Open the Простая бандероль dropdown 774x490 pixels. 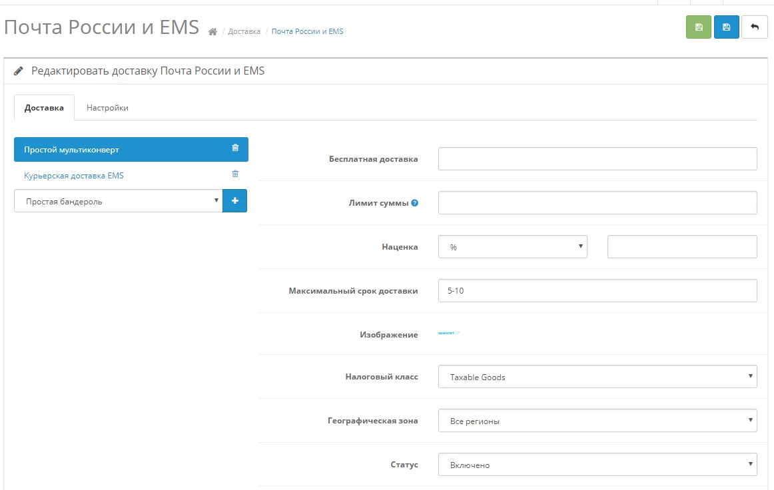(119, 201)
